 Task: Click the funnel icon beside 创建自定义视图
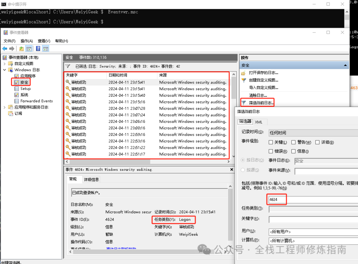pyautogui.click(x=244, y=80)
